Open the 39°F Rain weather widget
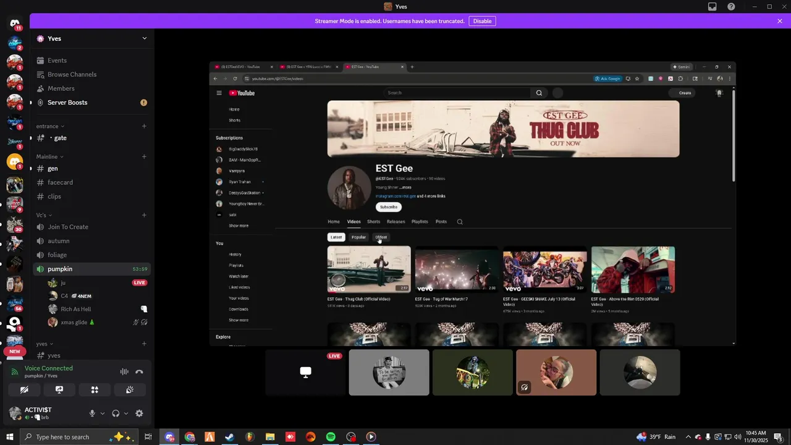 (656, 437)
